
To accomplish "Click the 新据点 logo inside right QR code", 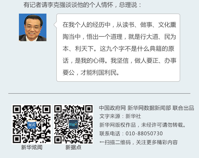I will point(73,124).
